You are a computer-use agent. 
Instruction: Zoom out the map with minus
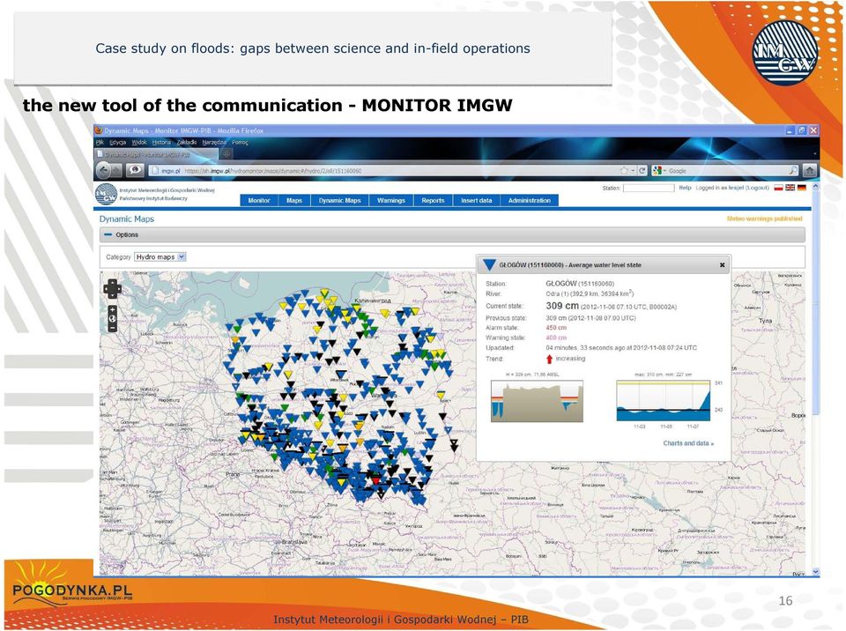click(x=112, y=328)
